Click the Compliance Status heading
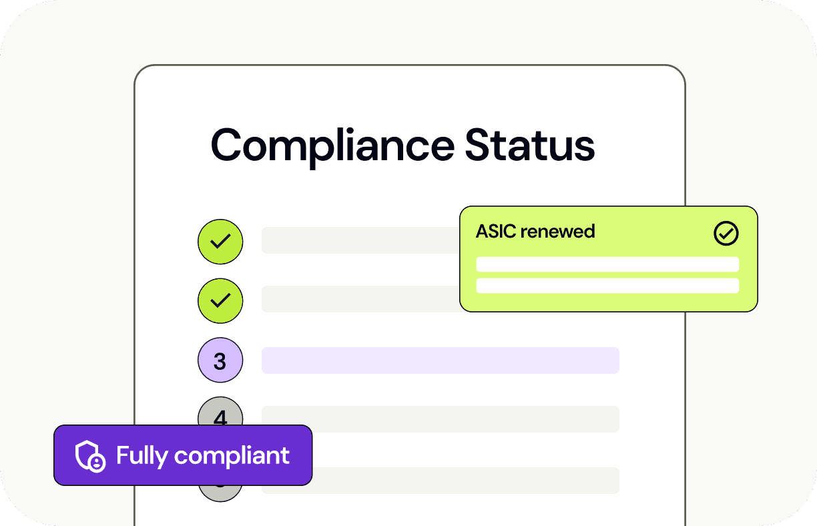 [x=402, y=145]
